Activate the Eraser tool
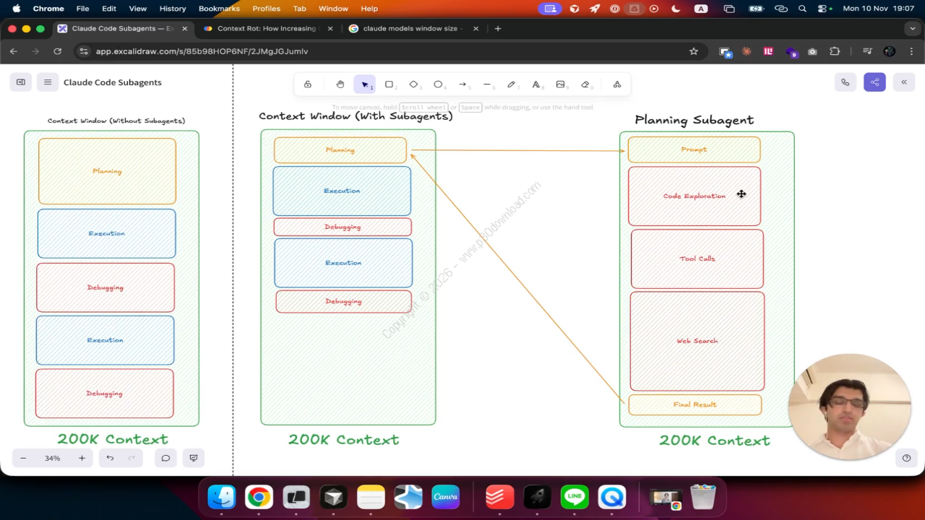The width and height of the screenshot is (925, 520). 585,84
